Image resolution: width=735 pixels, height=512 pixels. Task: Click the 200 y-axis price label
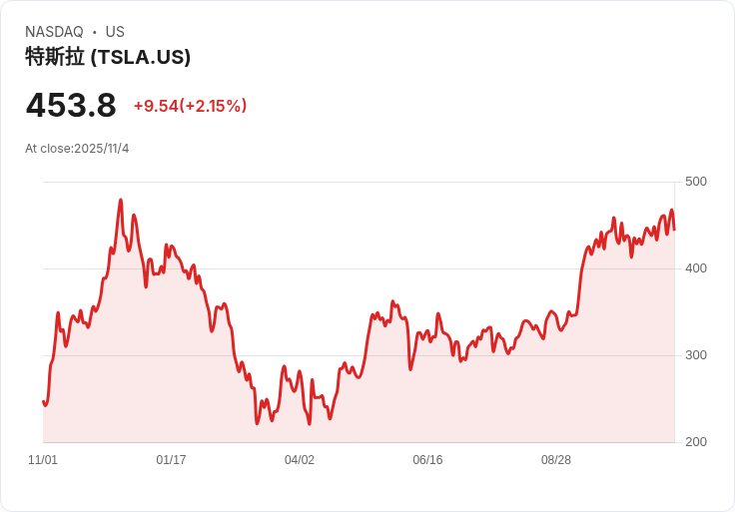click(x=696, y=442)
